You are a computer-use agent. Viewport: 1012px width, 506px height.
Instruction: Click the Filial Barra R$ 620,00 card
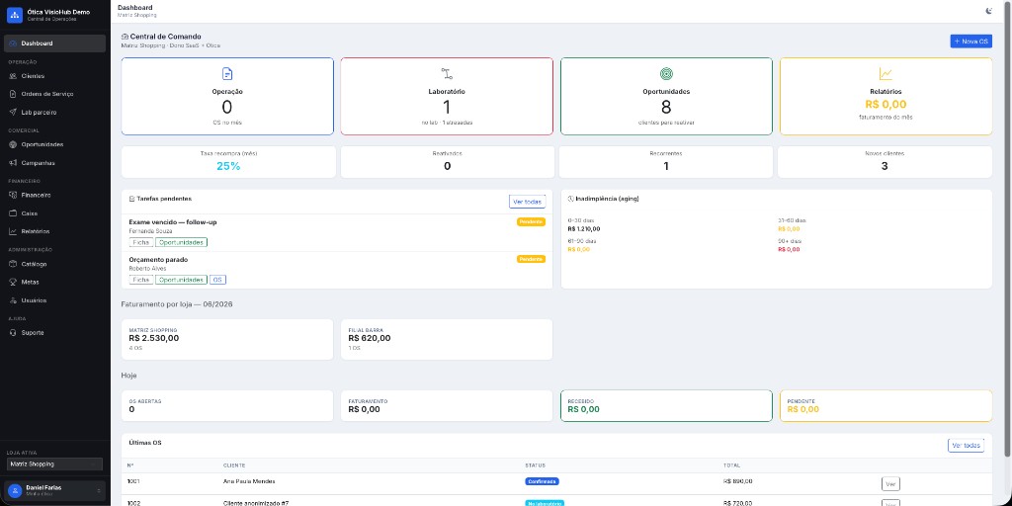pyautogui.click(x=447, y=340)
